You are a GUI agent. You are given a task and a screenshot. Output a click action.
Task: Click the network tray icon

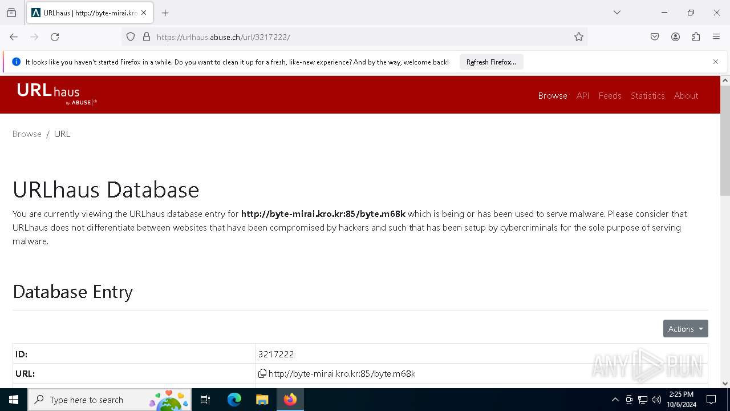643,400
